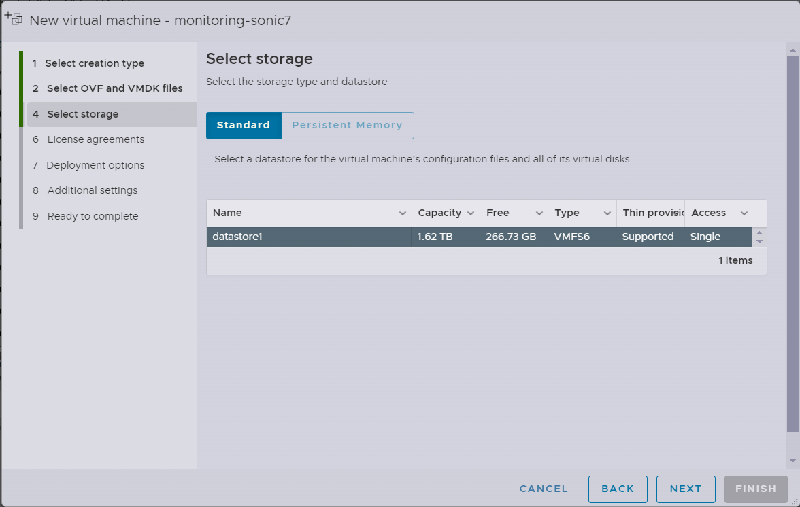Screen dimensions: 800x507
Task: Click the dialog's vertical scrollbar thumb
Action: pyautogui.click(x=793, y=245)
